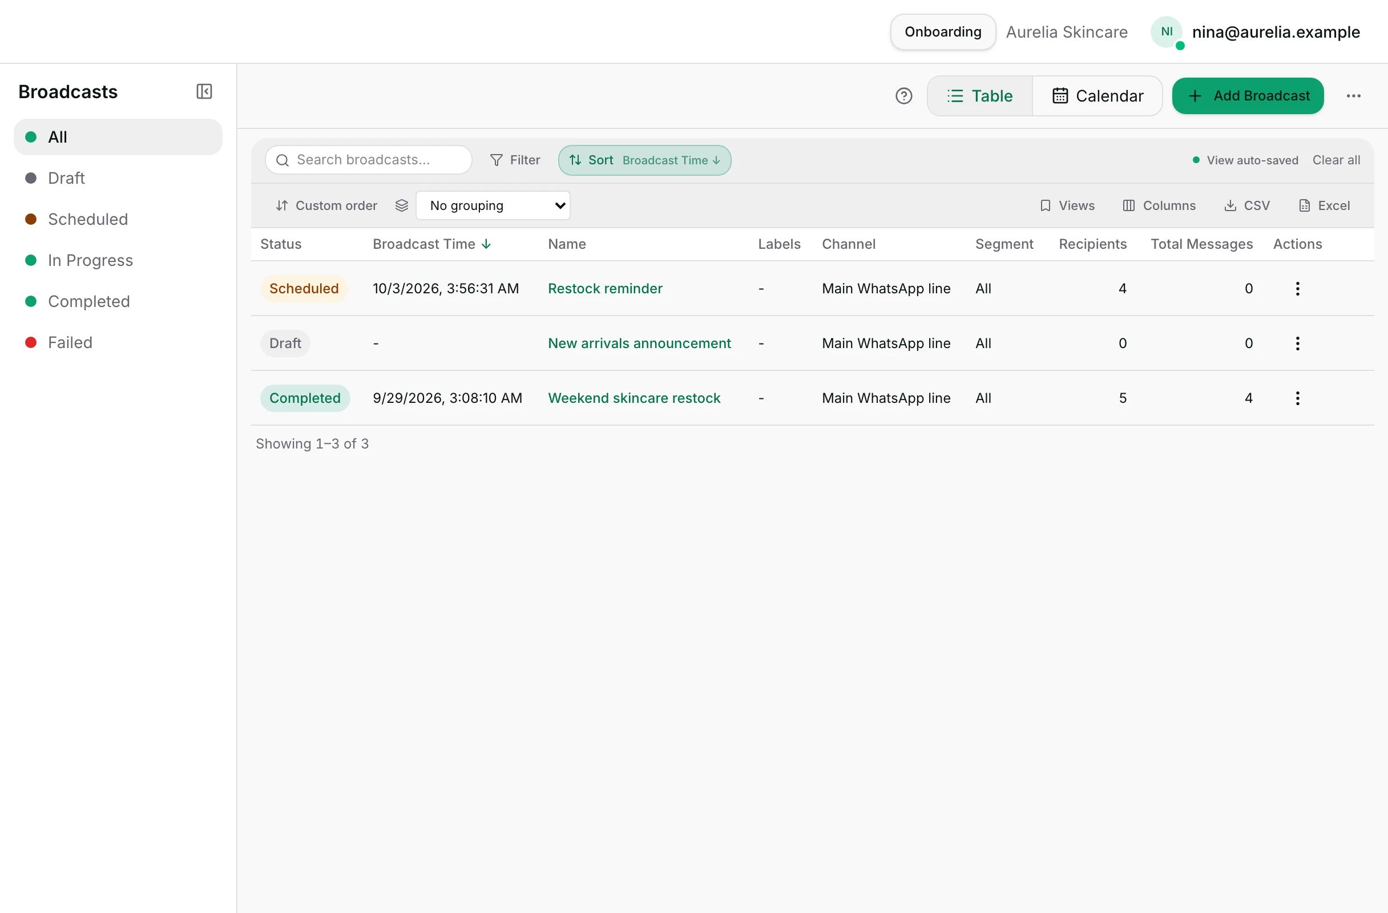Click the Scheduled status badge
The width and height of the screenshot is (1388, 913).
coord(304,289)
